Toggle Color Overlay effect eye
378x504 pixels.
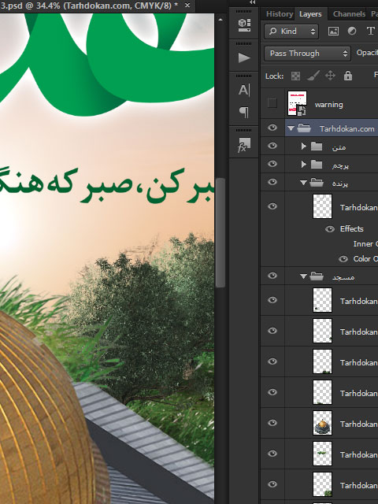(x=343, y=259)
